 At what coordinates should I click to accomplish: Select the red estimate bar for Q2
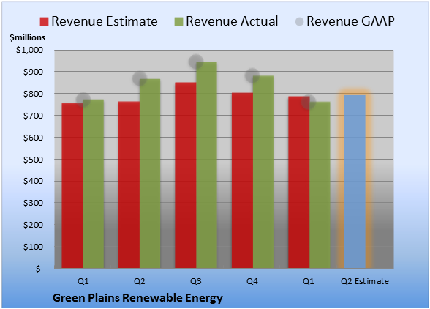129,185
